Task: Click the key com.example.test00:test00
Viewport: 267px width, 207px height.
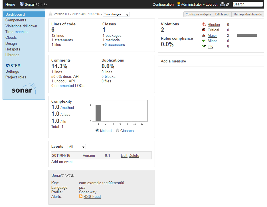Action: (102, 183)
